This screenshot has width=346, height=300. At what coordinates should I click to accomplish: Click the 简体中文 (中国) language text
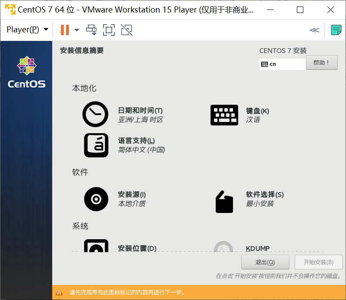click(x=142, y=150)
